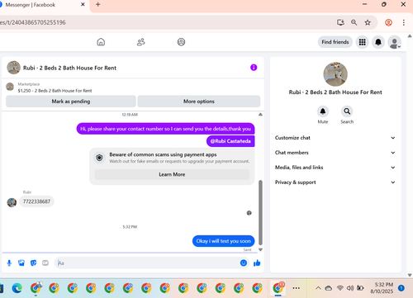This screenshot has width=413, height=298.
Task: Open the Facebook Home icon
Action: [x=101, y=42]
